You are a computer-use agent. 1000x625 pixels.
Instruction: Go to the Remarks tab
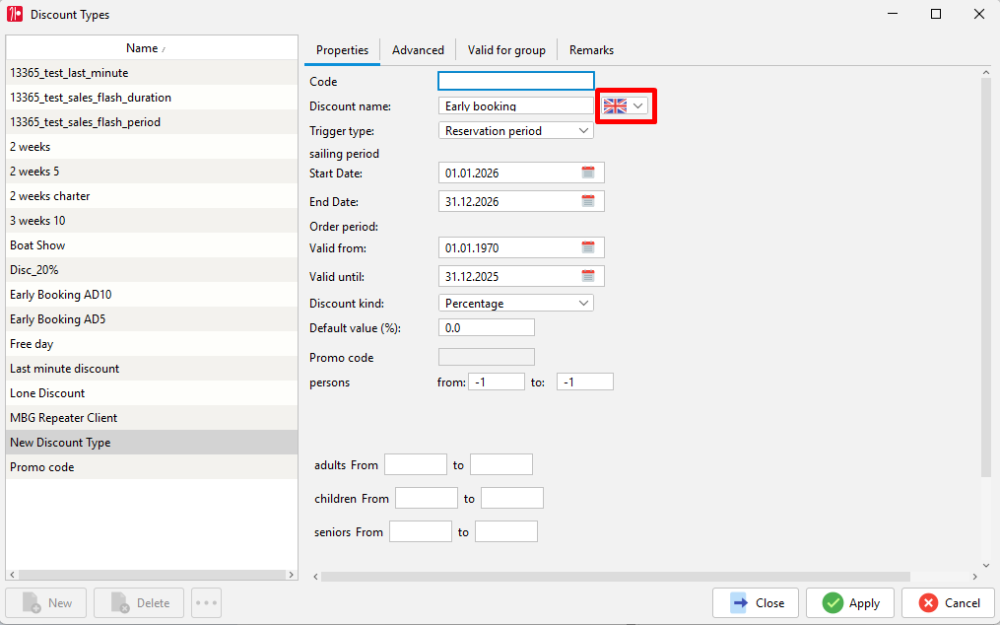591,50
